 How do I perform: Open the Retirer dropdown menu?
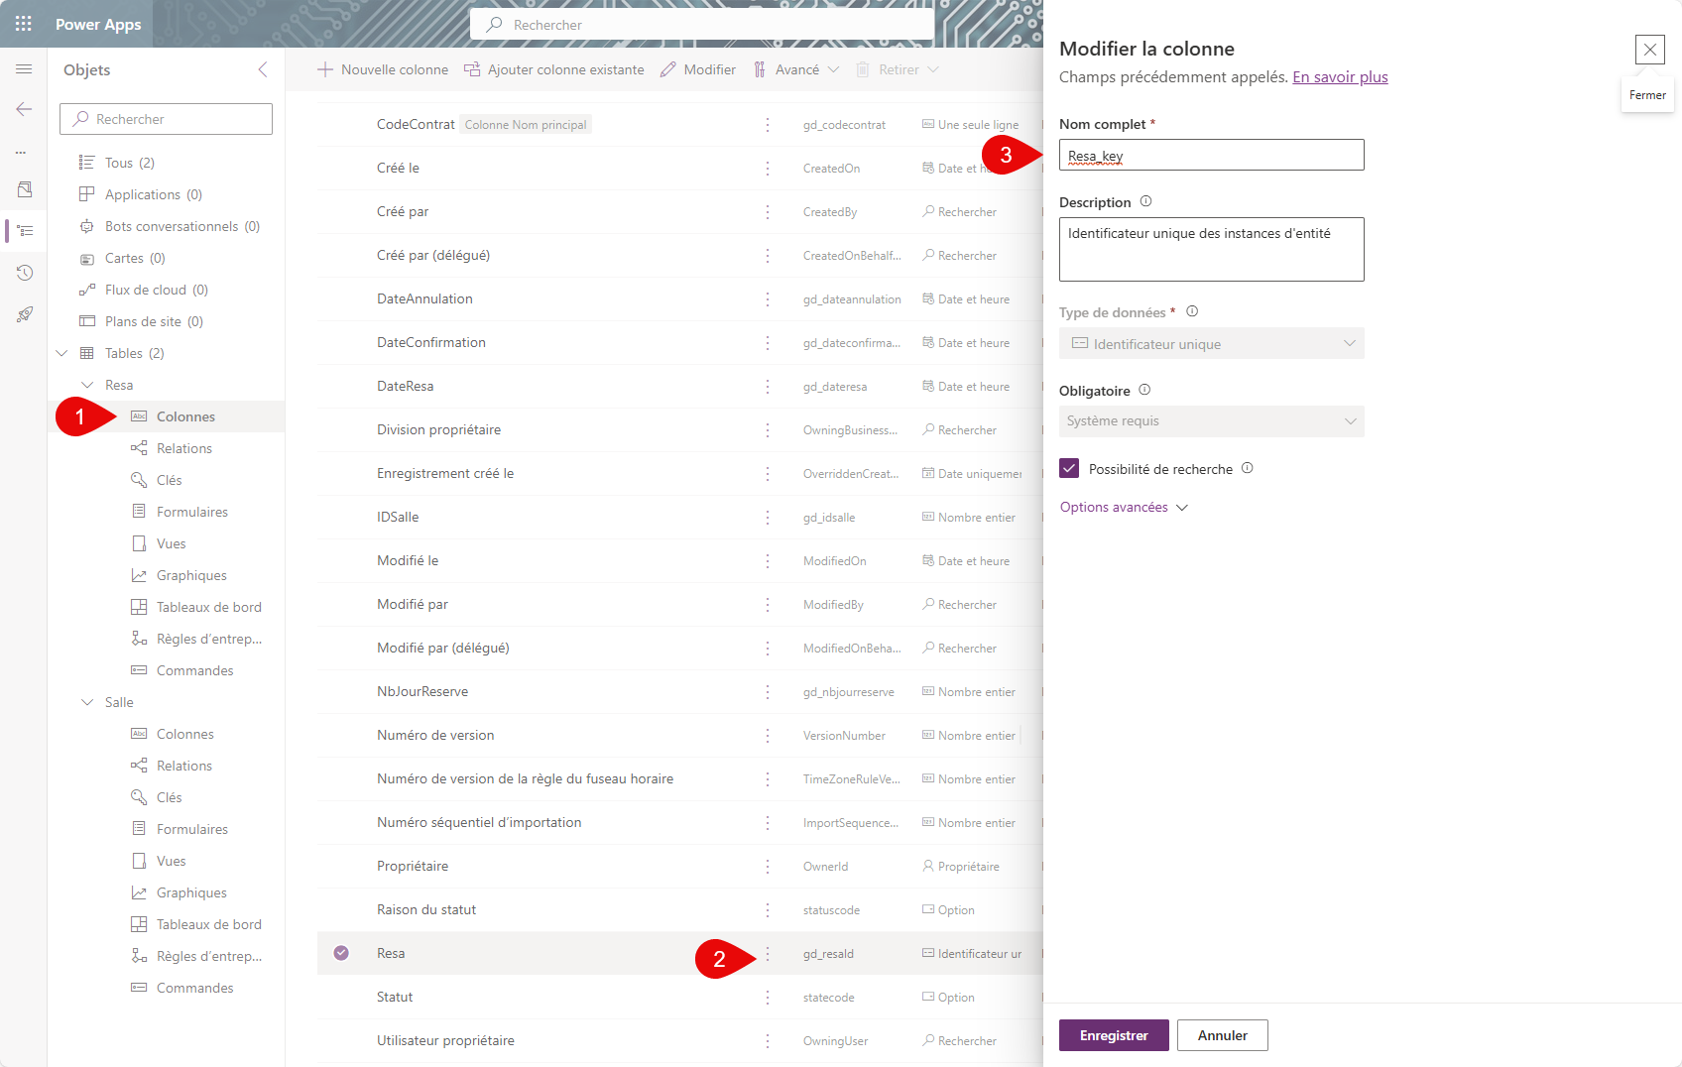pyautogui.click(x=898, y=69)
